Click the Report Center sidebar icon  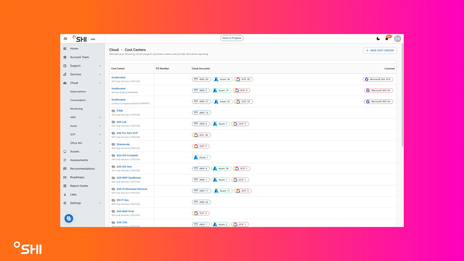(65, 186)
